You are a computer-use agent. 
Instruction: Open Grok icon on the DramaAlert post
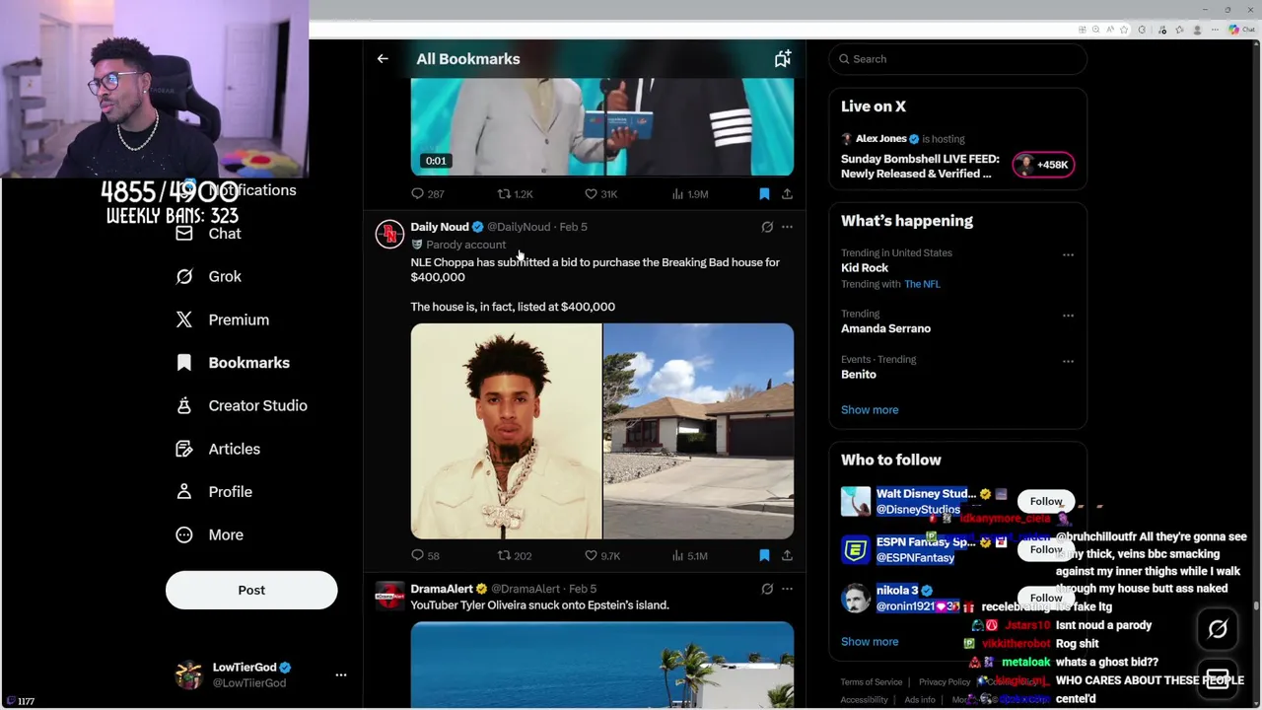coord(767,589)
